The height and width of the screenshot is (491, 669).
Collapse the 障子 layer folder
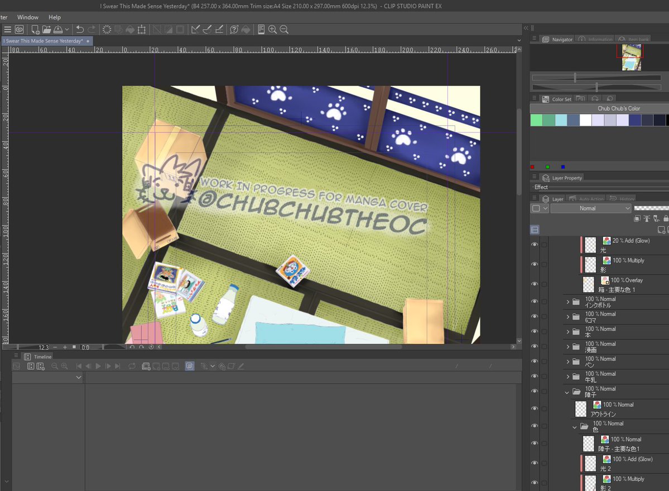(x=566, y=391)
